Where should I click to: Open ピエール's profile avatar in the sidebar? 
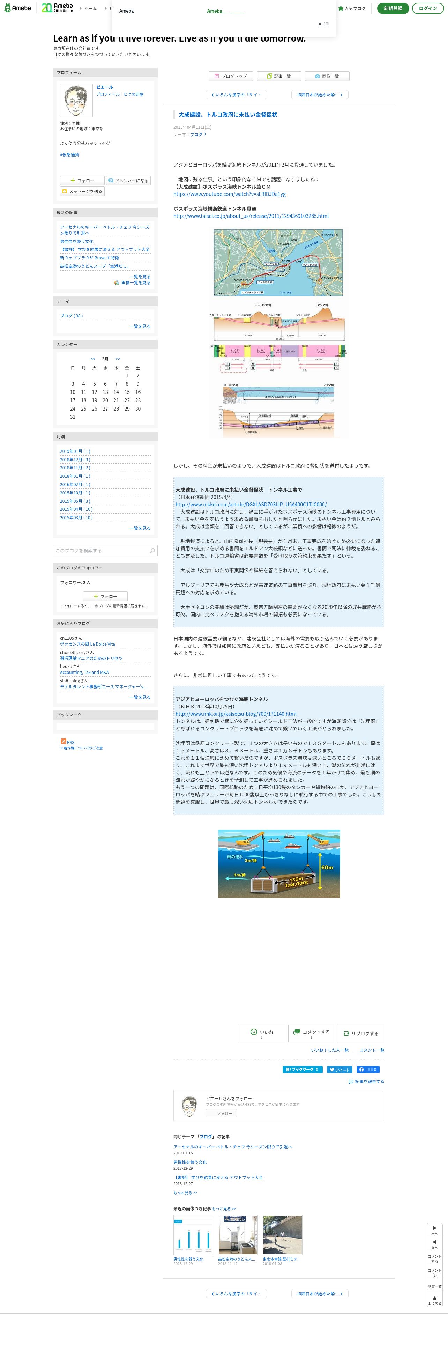pos(76,101)
